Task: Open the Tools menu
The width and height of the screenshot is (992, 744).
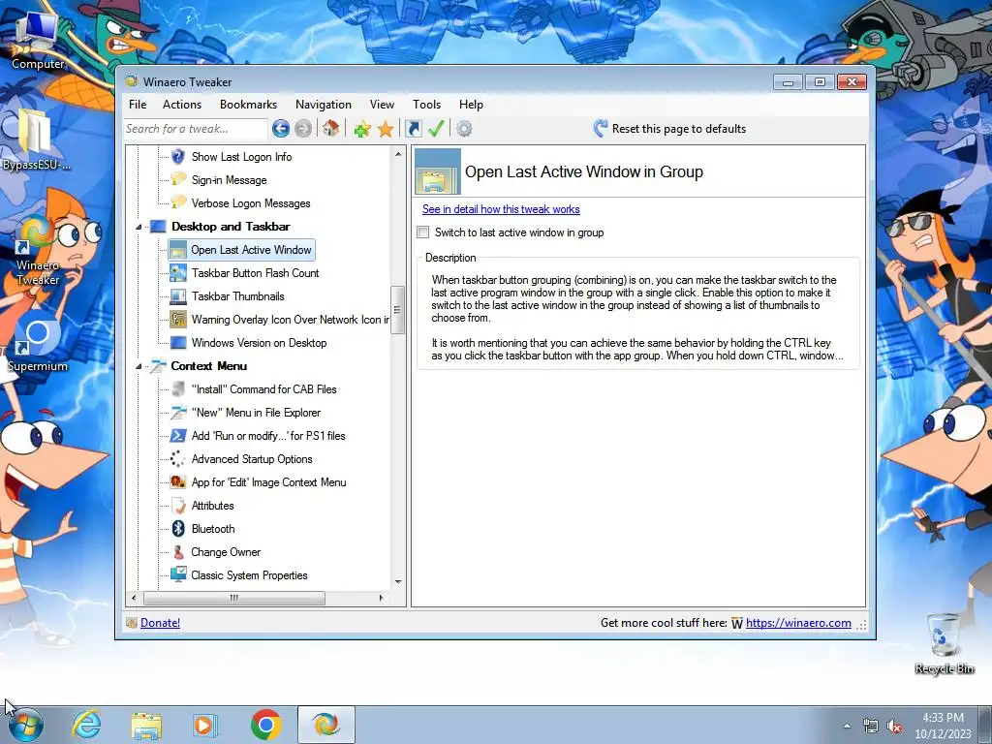Action: pyautogui.click(x=427, y=105)
